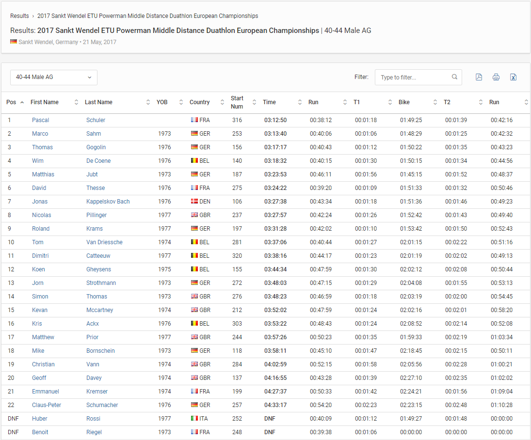Sort table by Start Num
The height and width of the screenshot is (440, 531).
click(243, 102)
